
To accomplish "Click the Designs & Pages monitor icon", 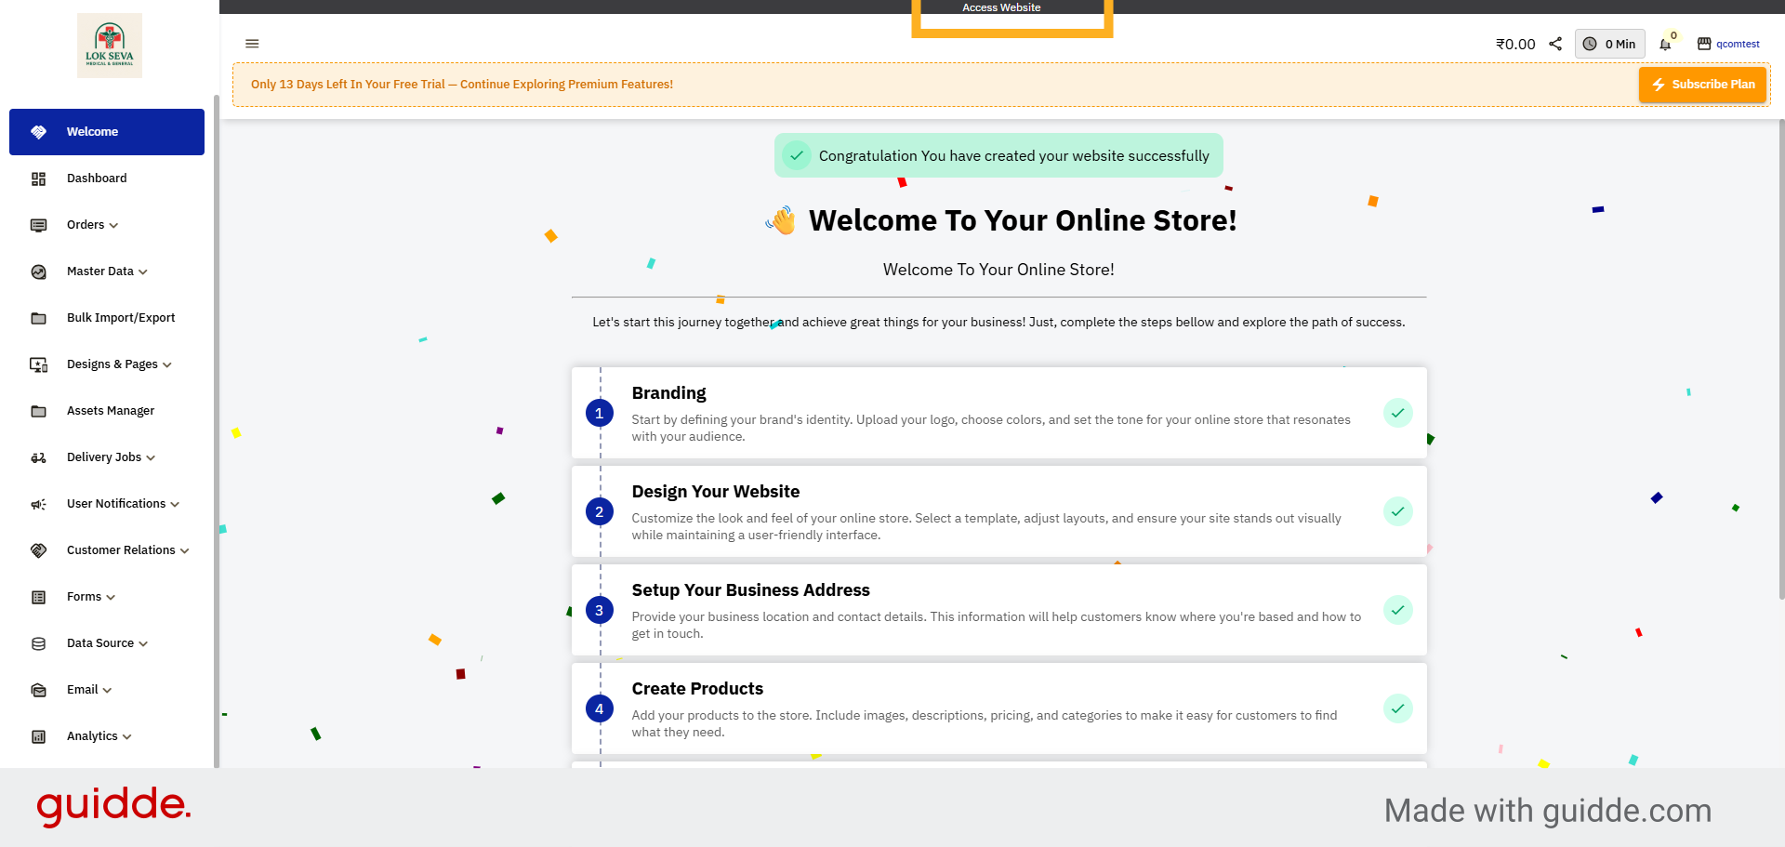I will [x=38, y=364].
